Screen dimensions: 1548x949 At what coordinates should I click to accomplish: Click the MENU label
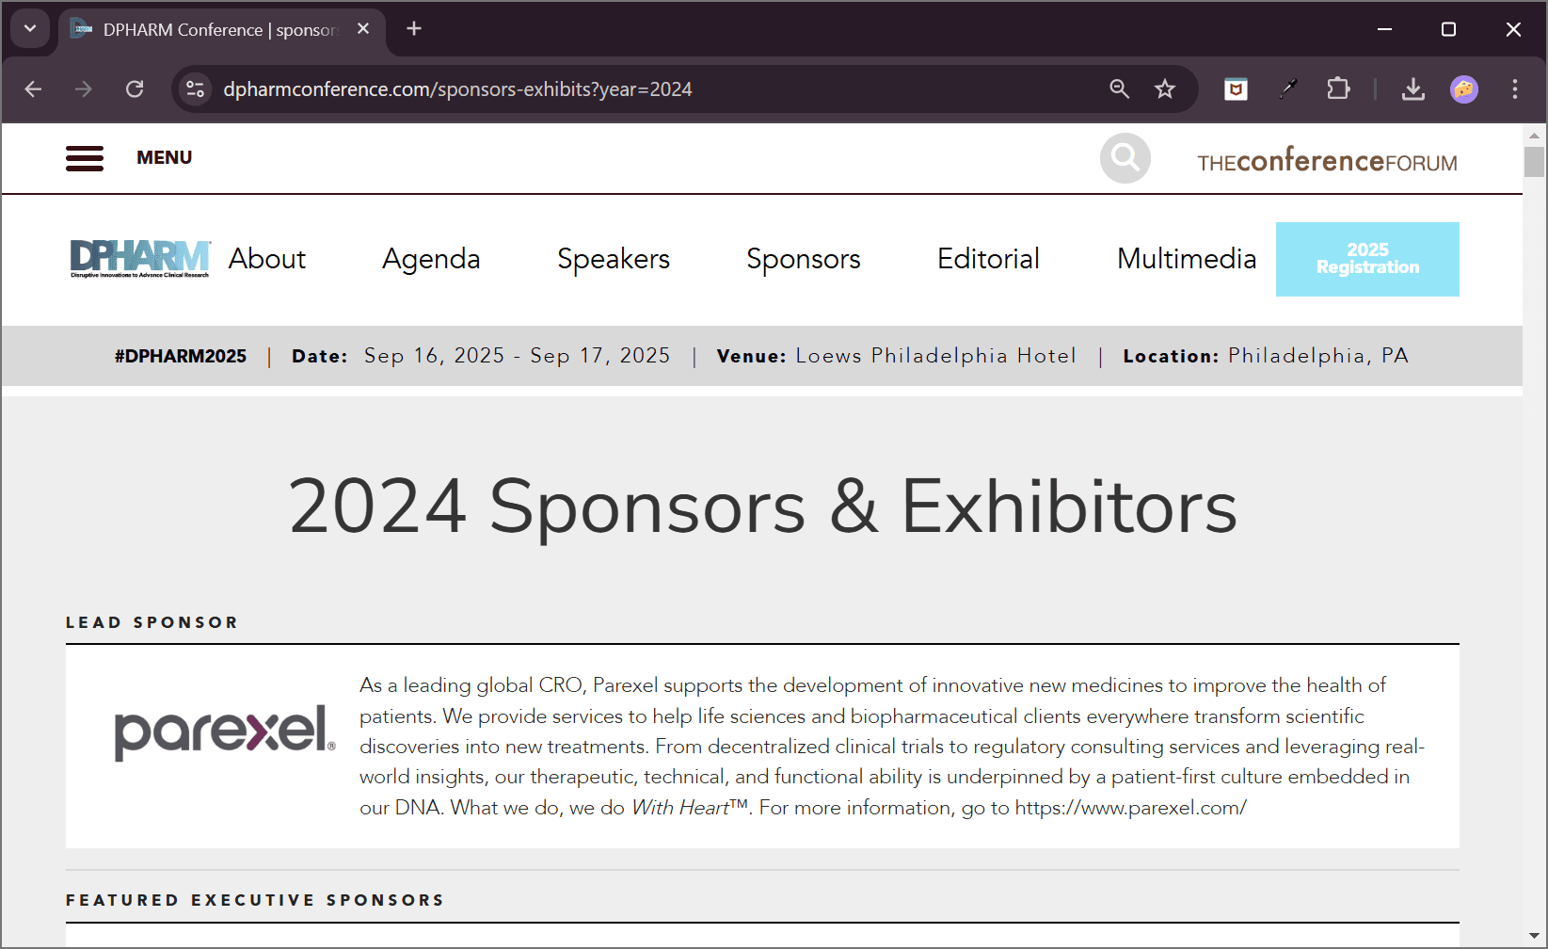pos(164,158)
